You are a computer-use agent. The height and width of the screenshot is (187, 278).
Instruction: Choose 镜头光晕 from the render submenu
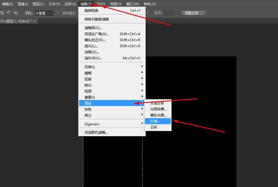point(157,115)
